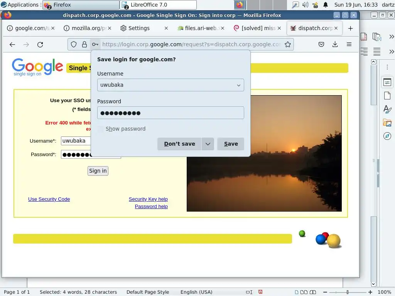The image size is (395, 296).
Task: Click the Sign in button
Action: pyautogui.click(x=98, y=171)
